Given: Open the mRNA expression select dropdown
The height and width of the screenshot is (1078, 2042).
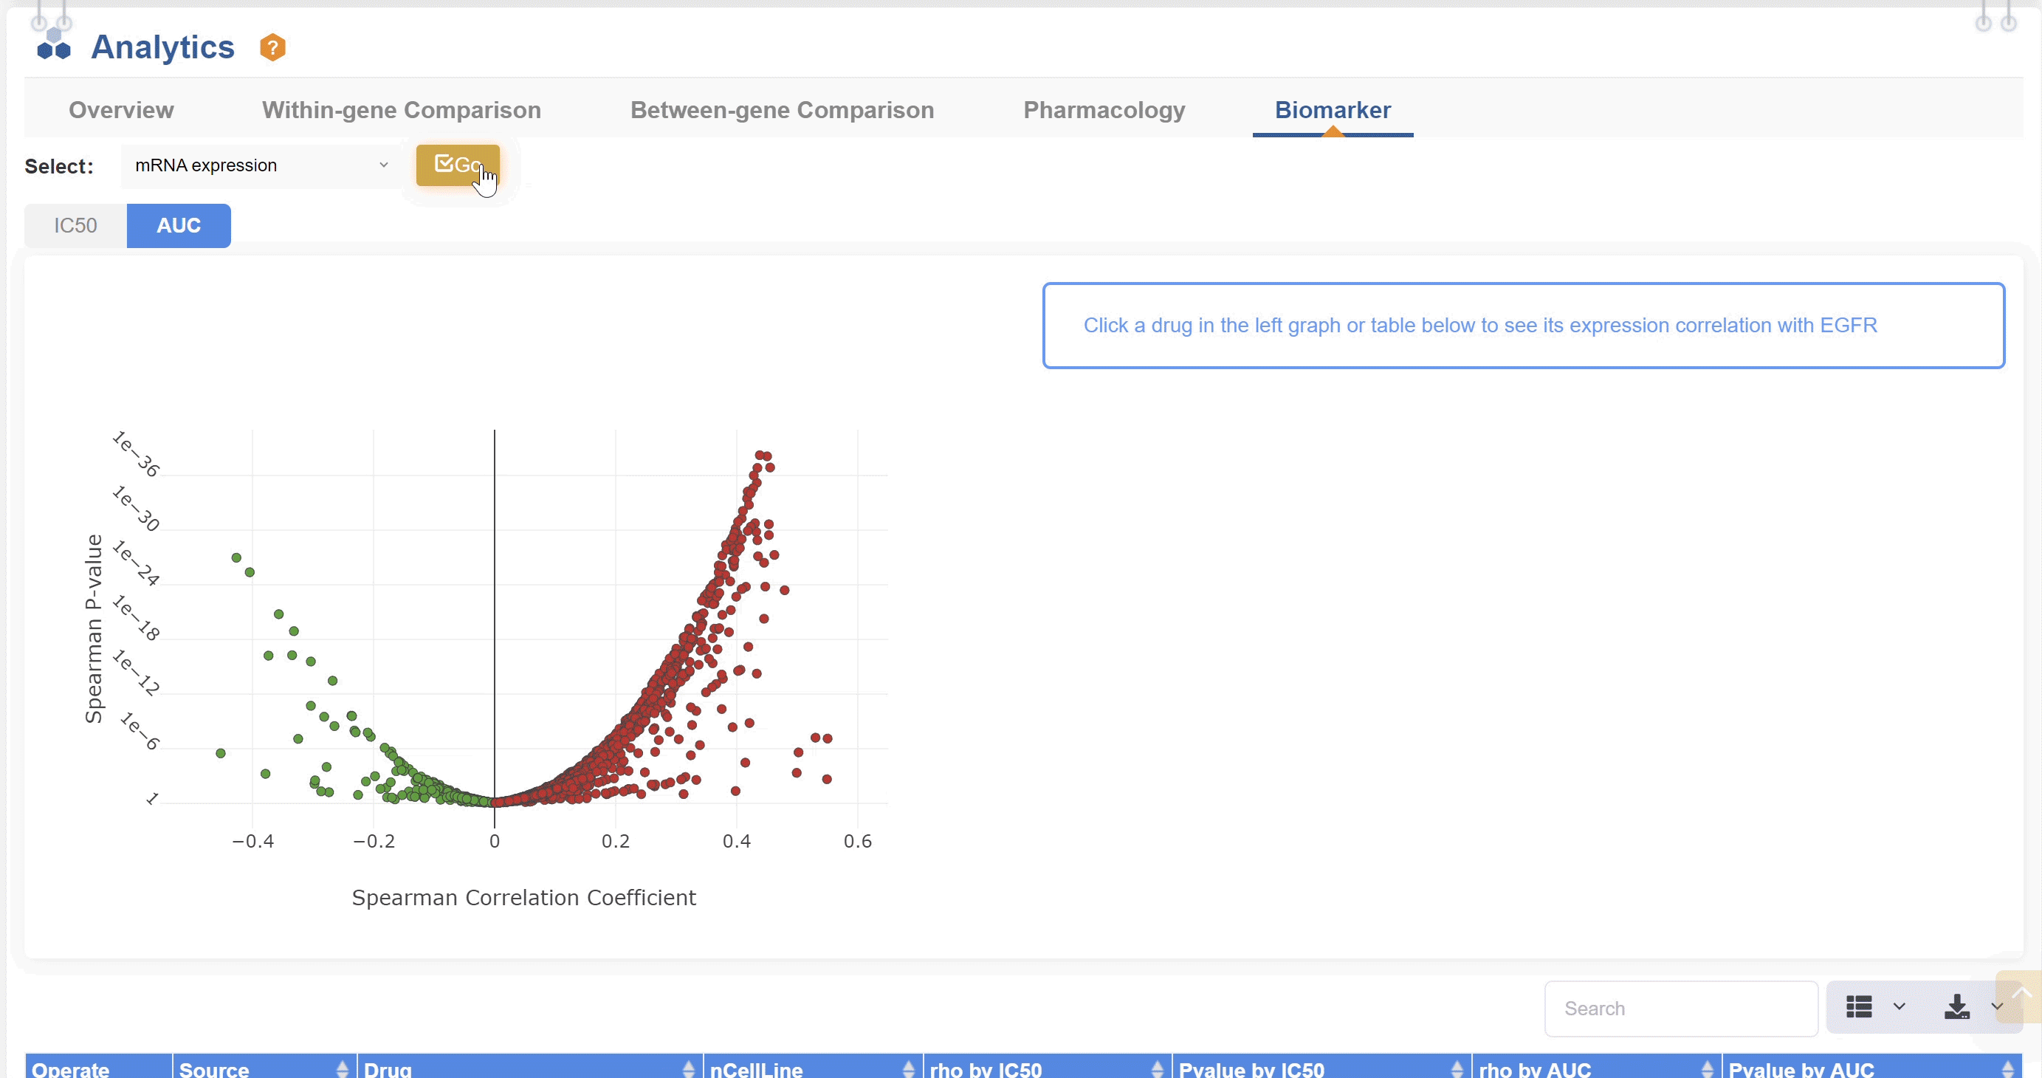Looking at the screenshot, I should [x=261, y=165].
